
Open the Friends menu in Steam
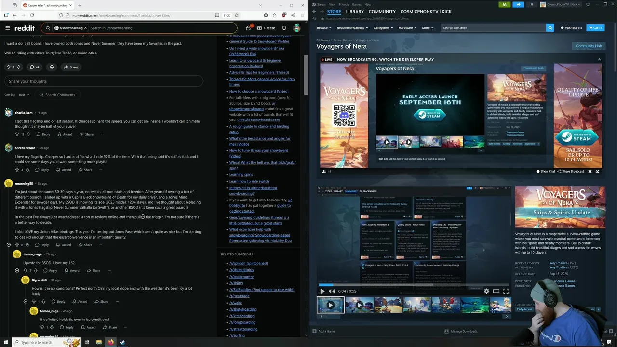[344, 4]
